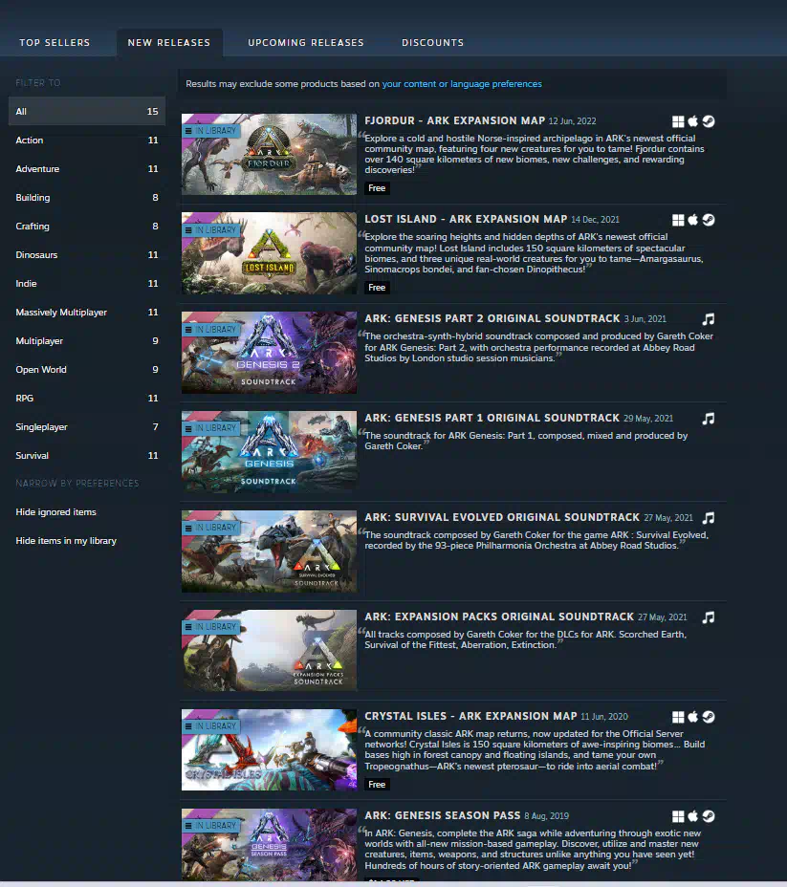
Task: Click Steam icon on Crystal Isles row
Action: click(709, 717)
